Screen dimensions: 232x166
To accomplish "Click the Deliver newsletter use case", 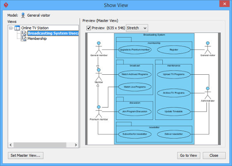I will coord(174,134).
